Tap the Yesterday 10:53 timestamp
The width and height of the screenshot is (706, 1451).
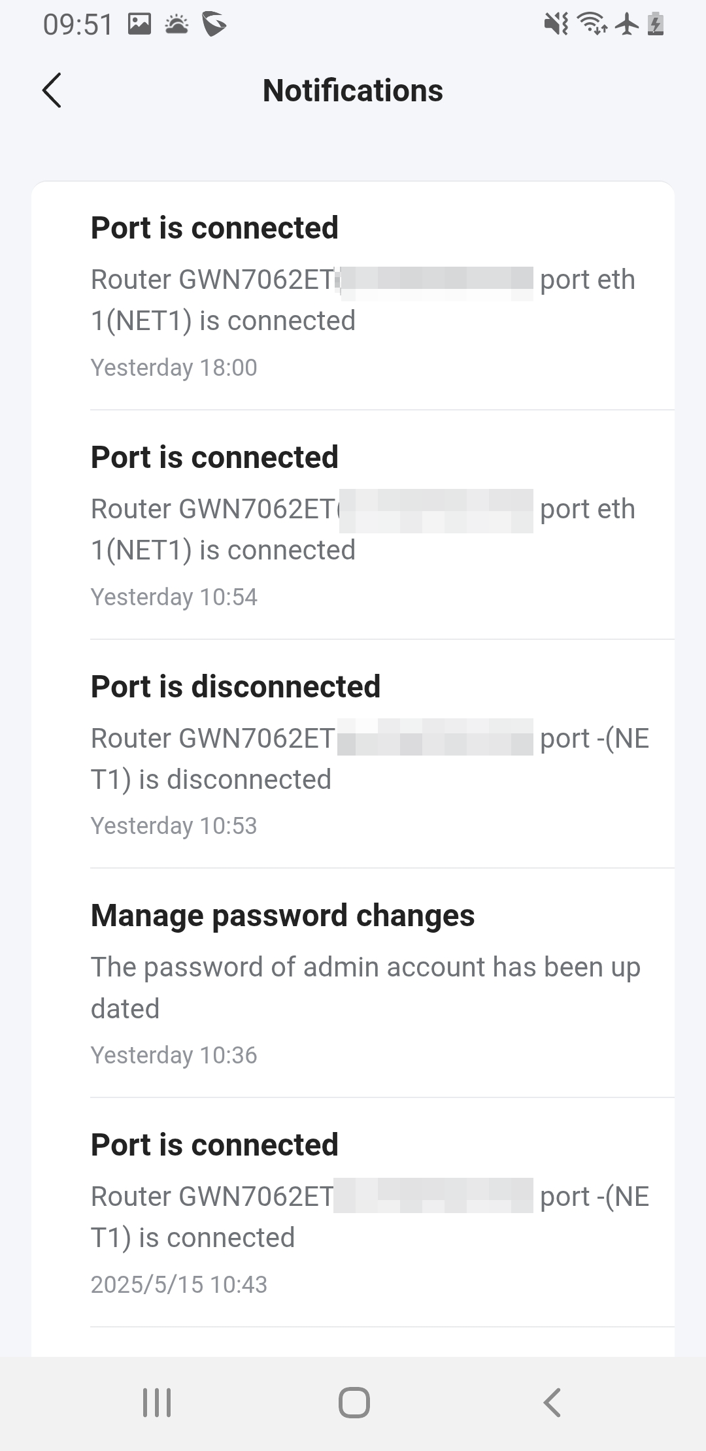(174, 826)
